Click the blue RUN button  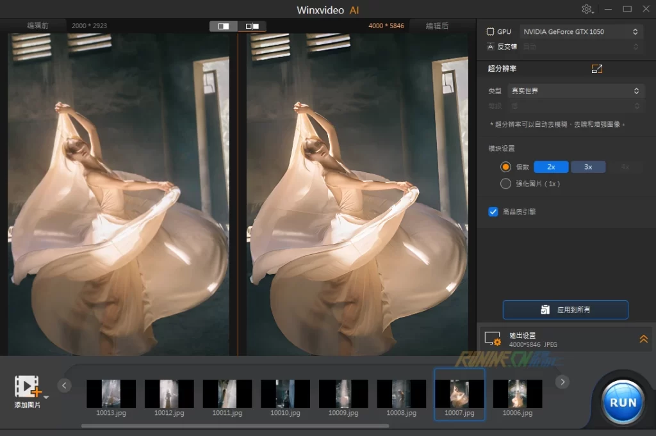[x=623, y=403]
